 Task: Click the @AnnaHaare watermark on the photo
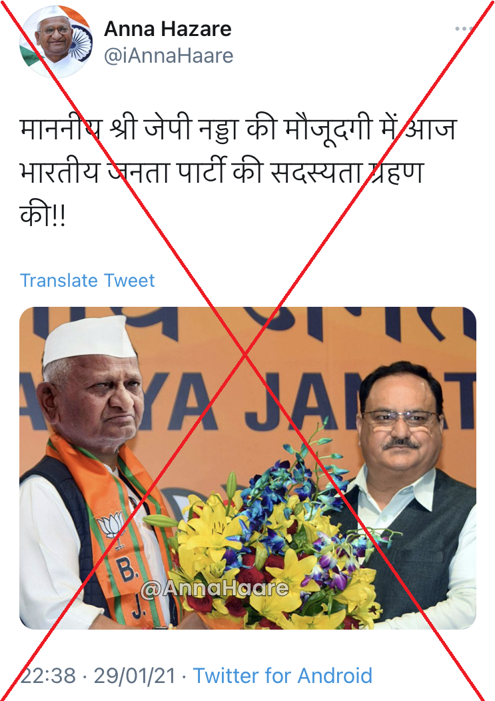[x=215, y=588]
